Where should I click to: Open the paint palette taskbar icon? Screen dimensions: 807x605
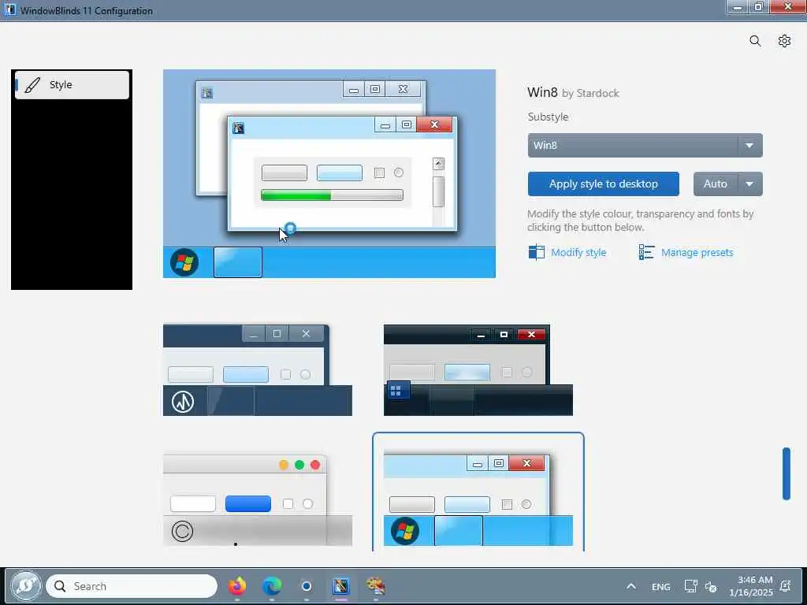(x=376, y=586)
